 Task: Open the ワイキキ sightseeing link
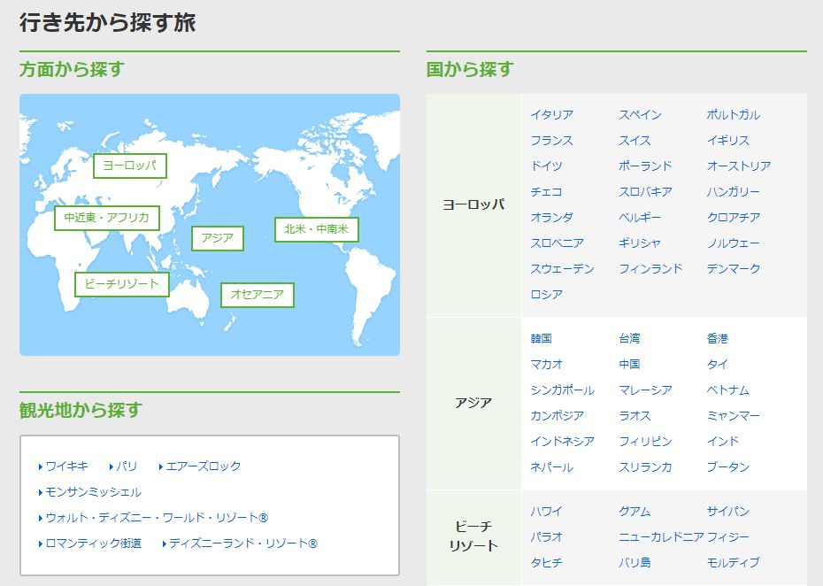pyautogui.click(x=67, y=466)
